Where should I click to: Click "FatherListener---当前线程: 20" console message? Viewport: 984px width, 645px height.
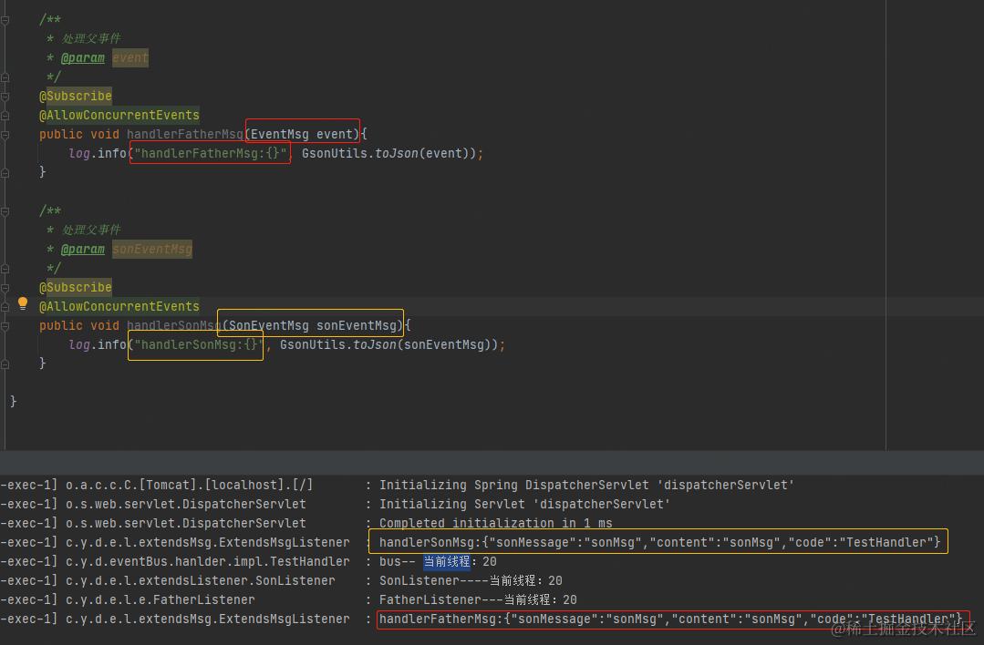tap(478, 599)
